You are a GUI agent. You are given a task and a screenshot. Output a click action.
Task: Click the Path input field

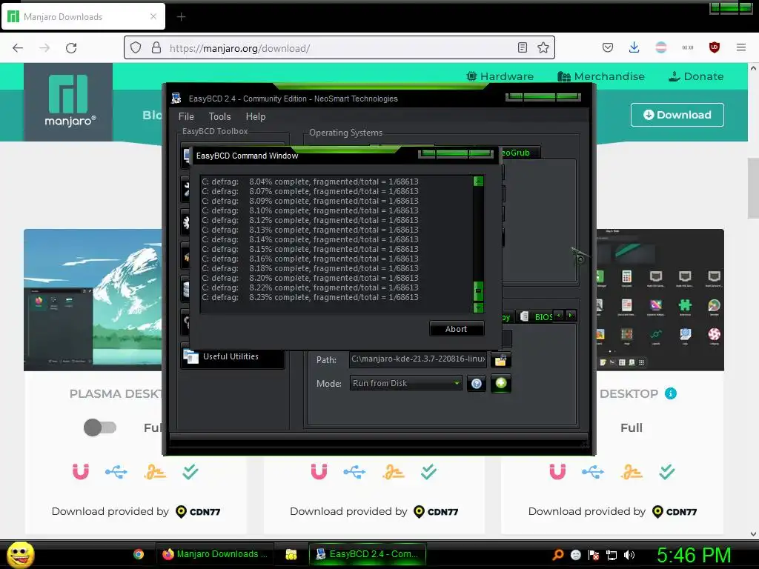(418, 359)
